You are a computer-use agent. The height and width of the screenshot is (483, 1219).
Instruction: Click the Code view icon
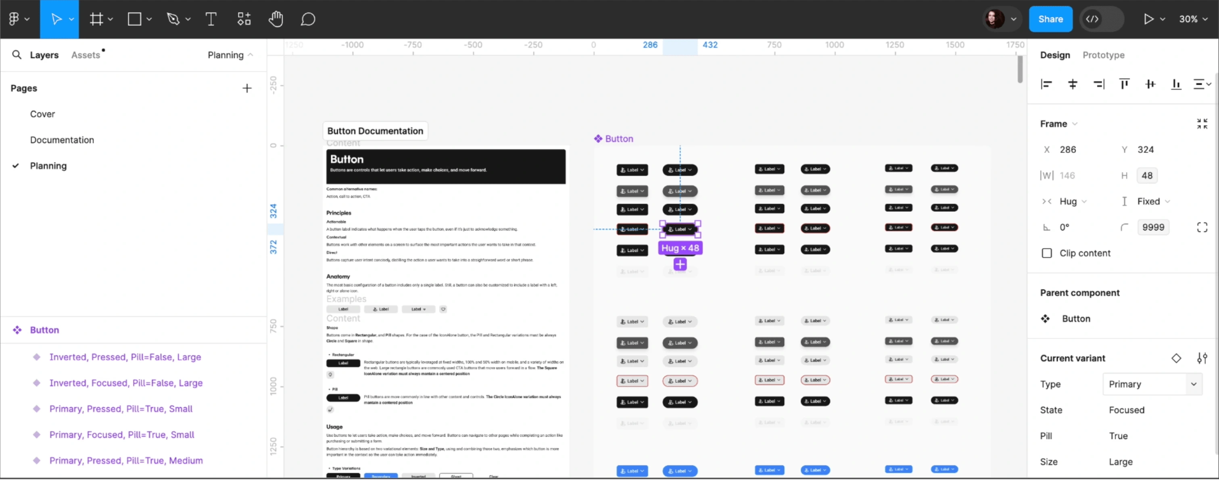[1093, 19]
